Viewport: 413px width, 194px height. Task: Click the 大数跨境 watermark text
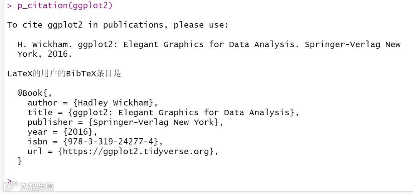pos(37,187)
